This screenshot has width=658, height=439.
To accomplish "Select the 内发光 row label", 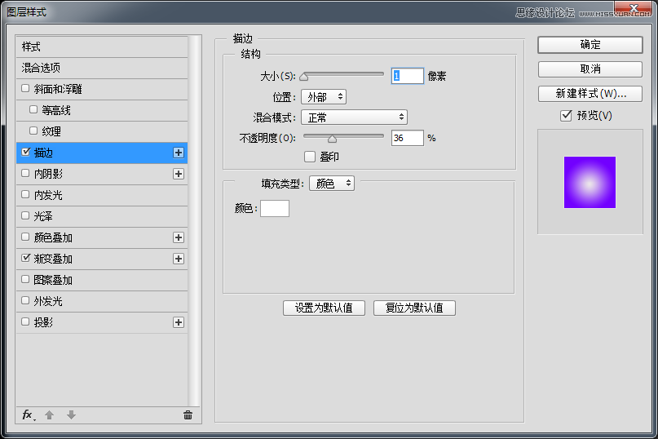I will click(x=48, y=195).
